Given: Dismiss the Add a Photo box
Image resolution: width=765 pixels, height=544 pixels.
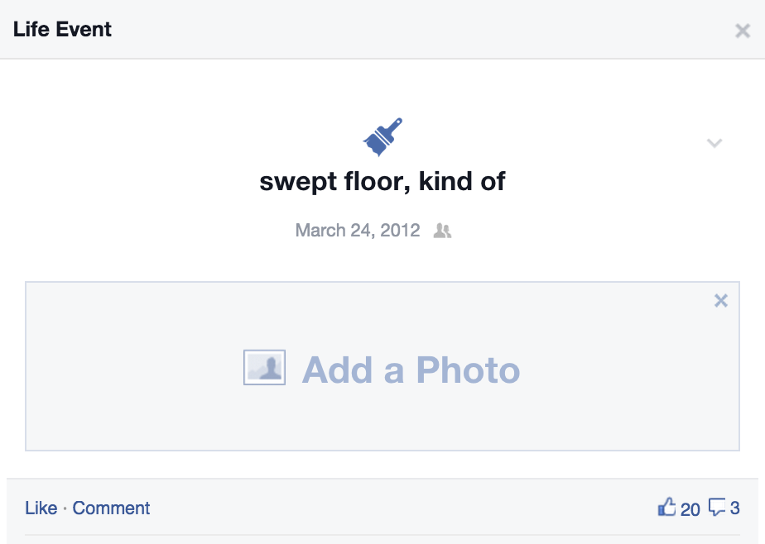Looking at the screenshot, I should tap(721, 301).
